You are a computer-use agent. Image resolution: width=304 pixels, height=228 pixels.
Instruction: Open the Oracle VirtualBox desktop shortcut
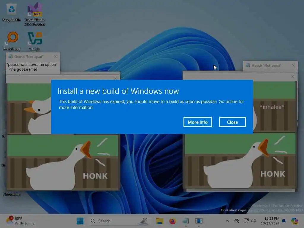pos(35,41)
